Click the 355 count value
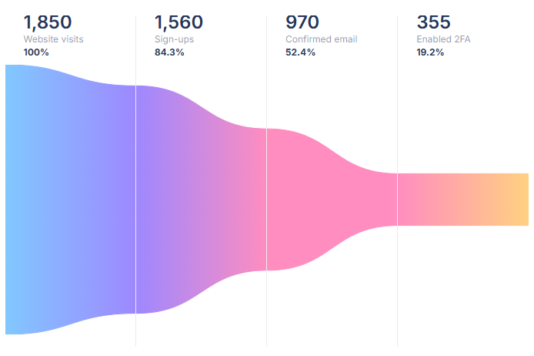 point(434,22)
